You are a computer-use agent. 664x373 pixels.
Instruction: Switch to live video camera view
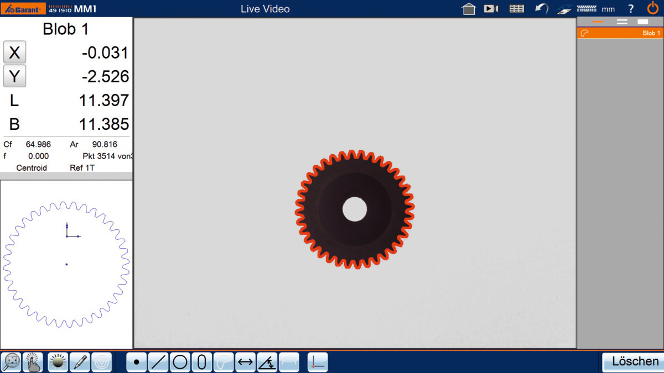coord(491,9)
